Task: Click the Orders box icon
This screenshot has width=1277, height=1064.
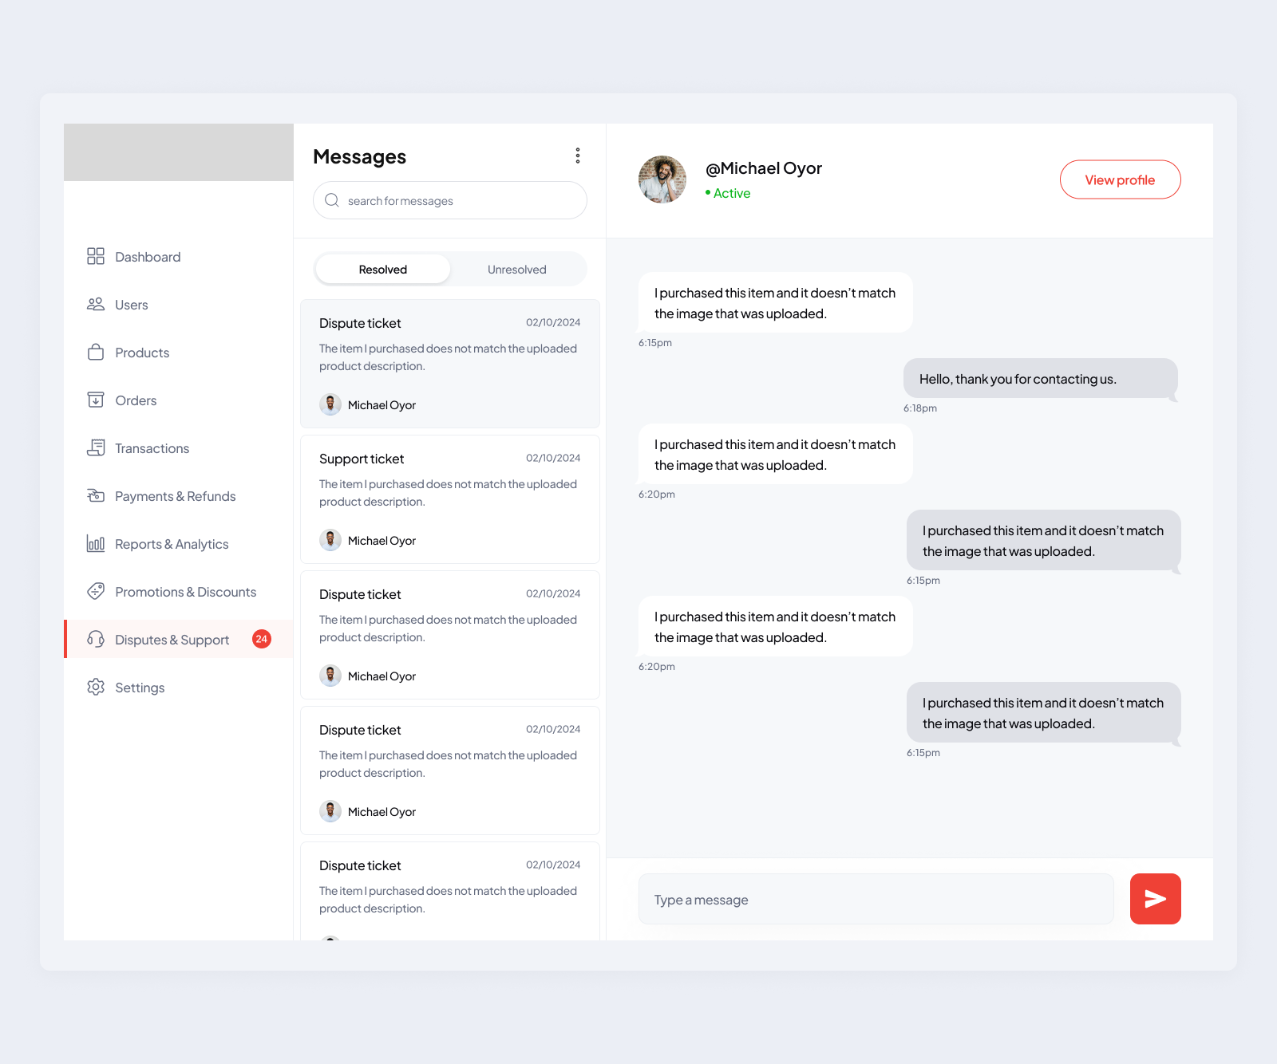Action: 96,400
